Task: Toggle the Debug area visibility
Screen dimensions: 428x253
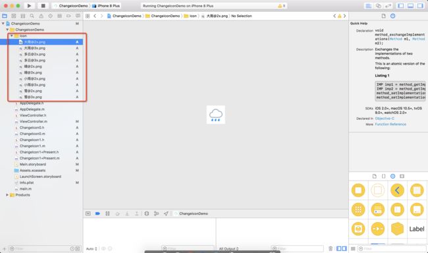Action: pos(410,6)
